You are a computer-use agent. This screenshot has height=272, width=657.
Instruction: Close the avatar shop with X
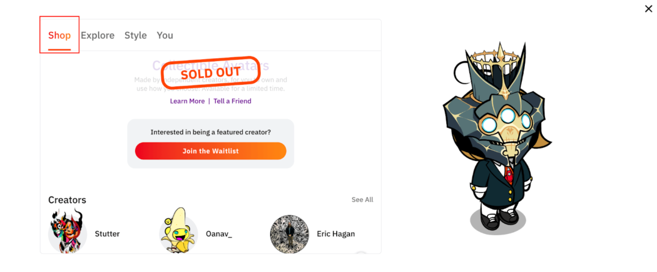(648, 9)
